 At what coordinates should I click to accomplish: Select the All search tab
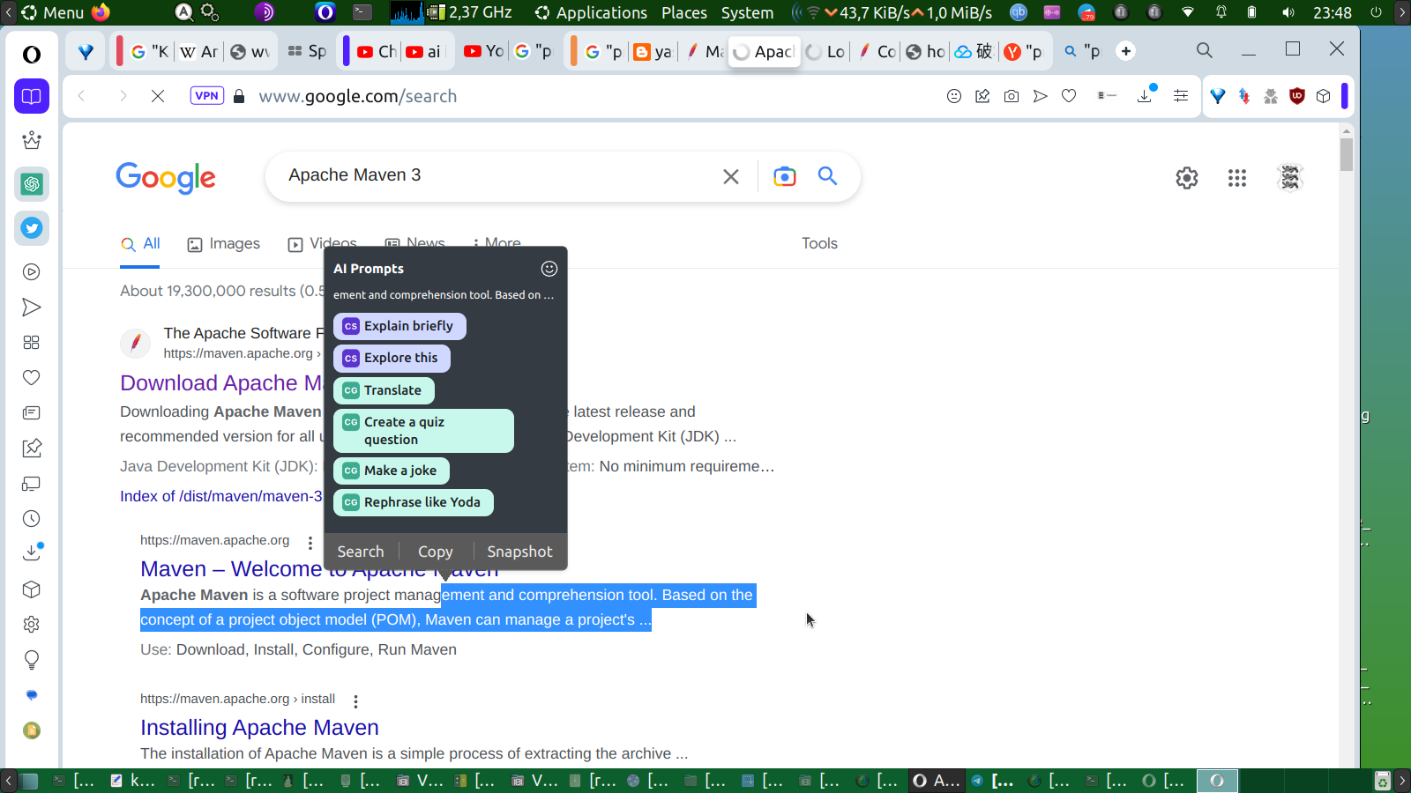coord(141,244)
